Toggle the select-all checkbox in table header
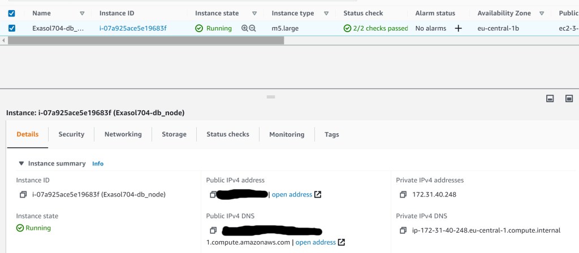Screen dimensions: 579x253 coord(12,13)
